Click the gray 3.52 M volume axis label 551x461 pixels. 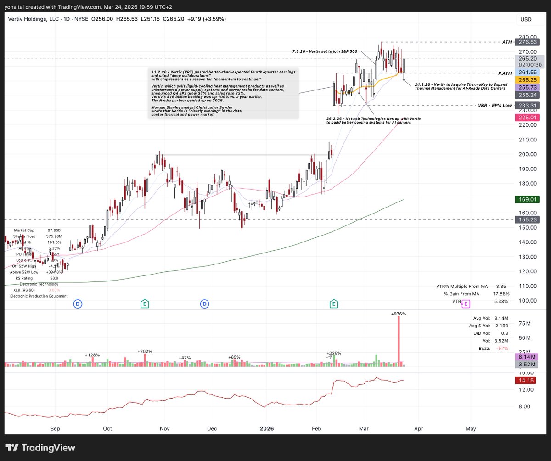tap(527, 365)
